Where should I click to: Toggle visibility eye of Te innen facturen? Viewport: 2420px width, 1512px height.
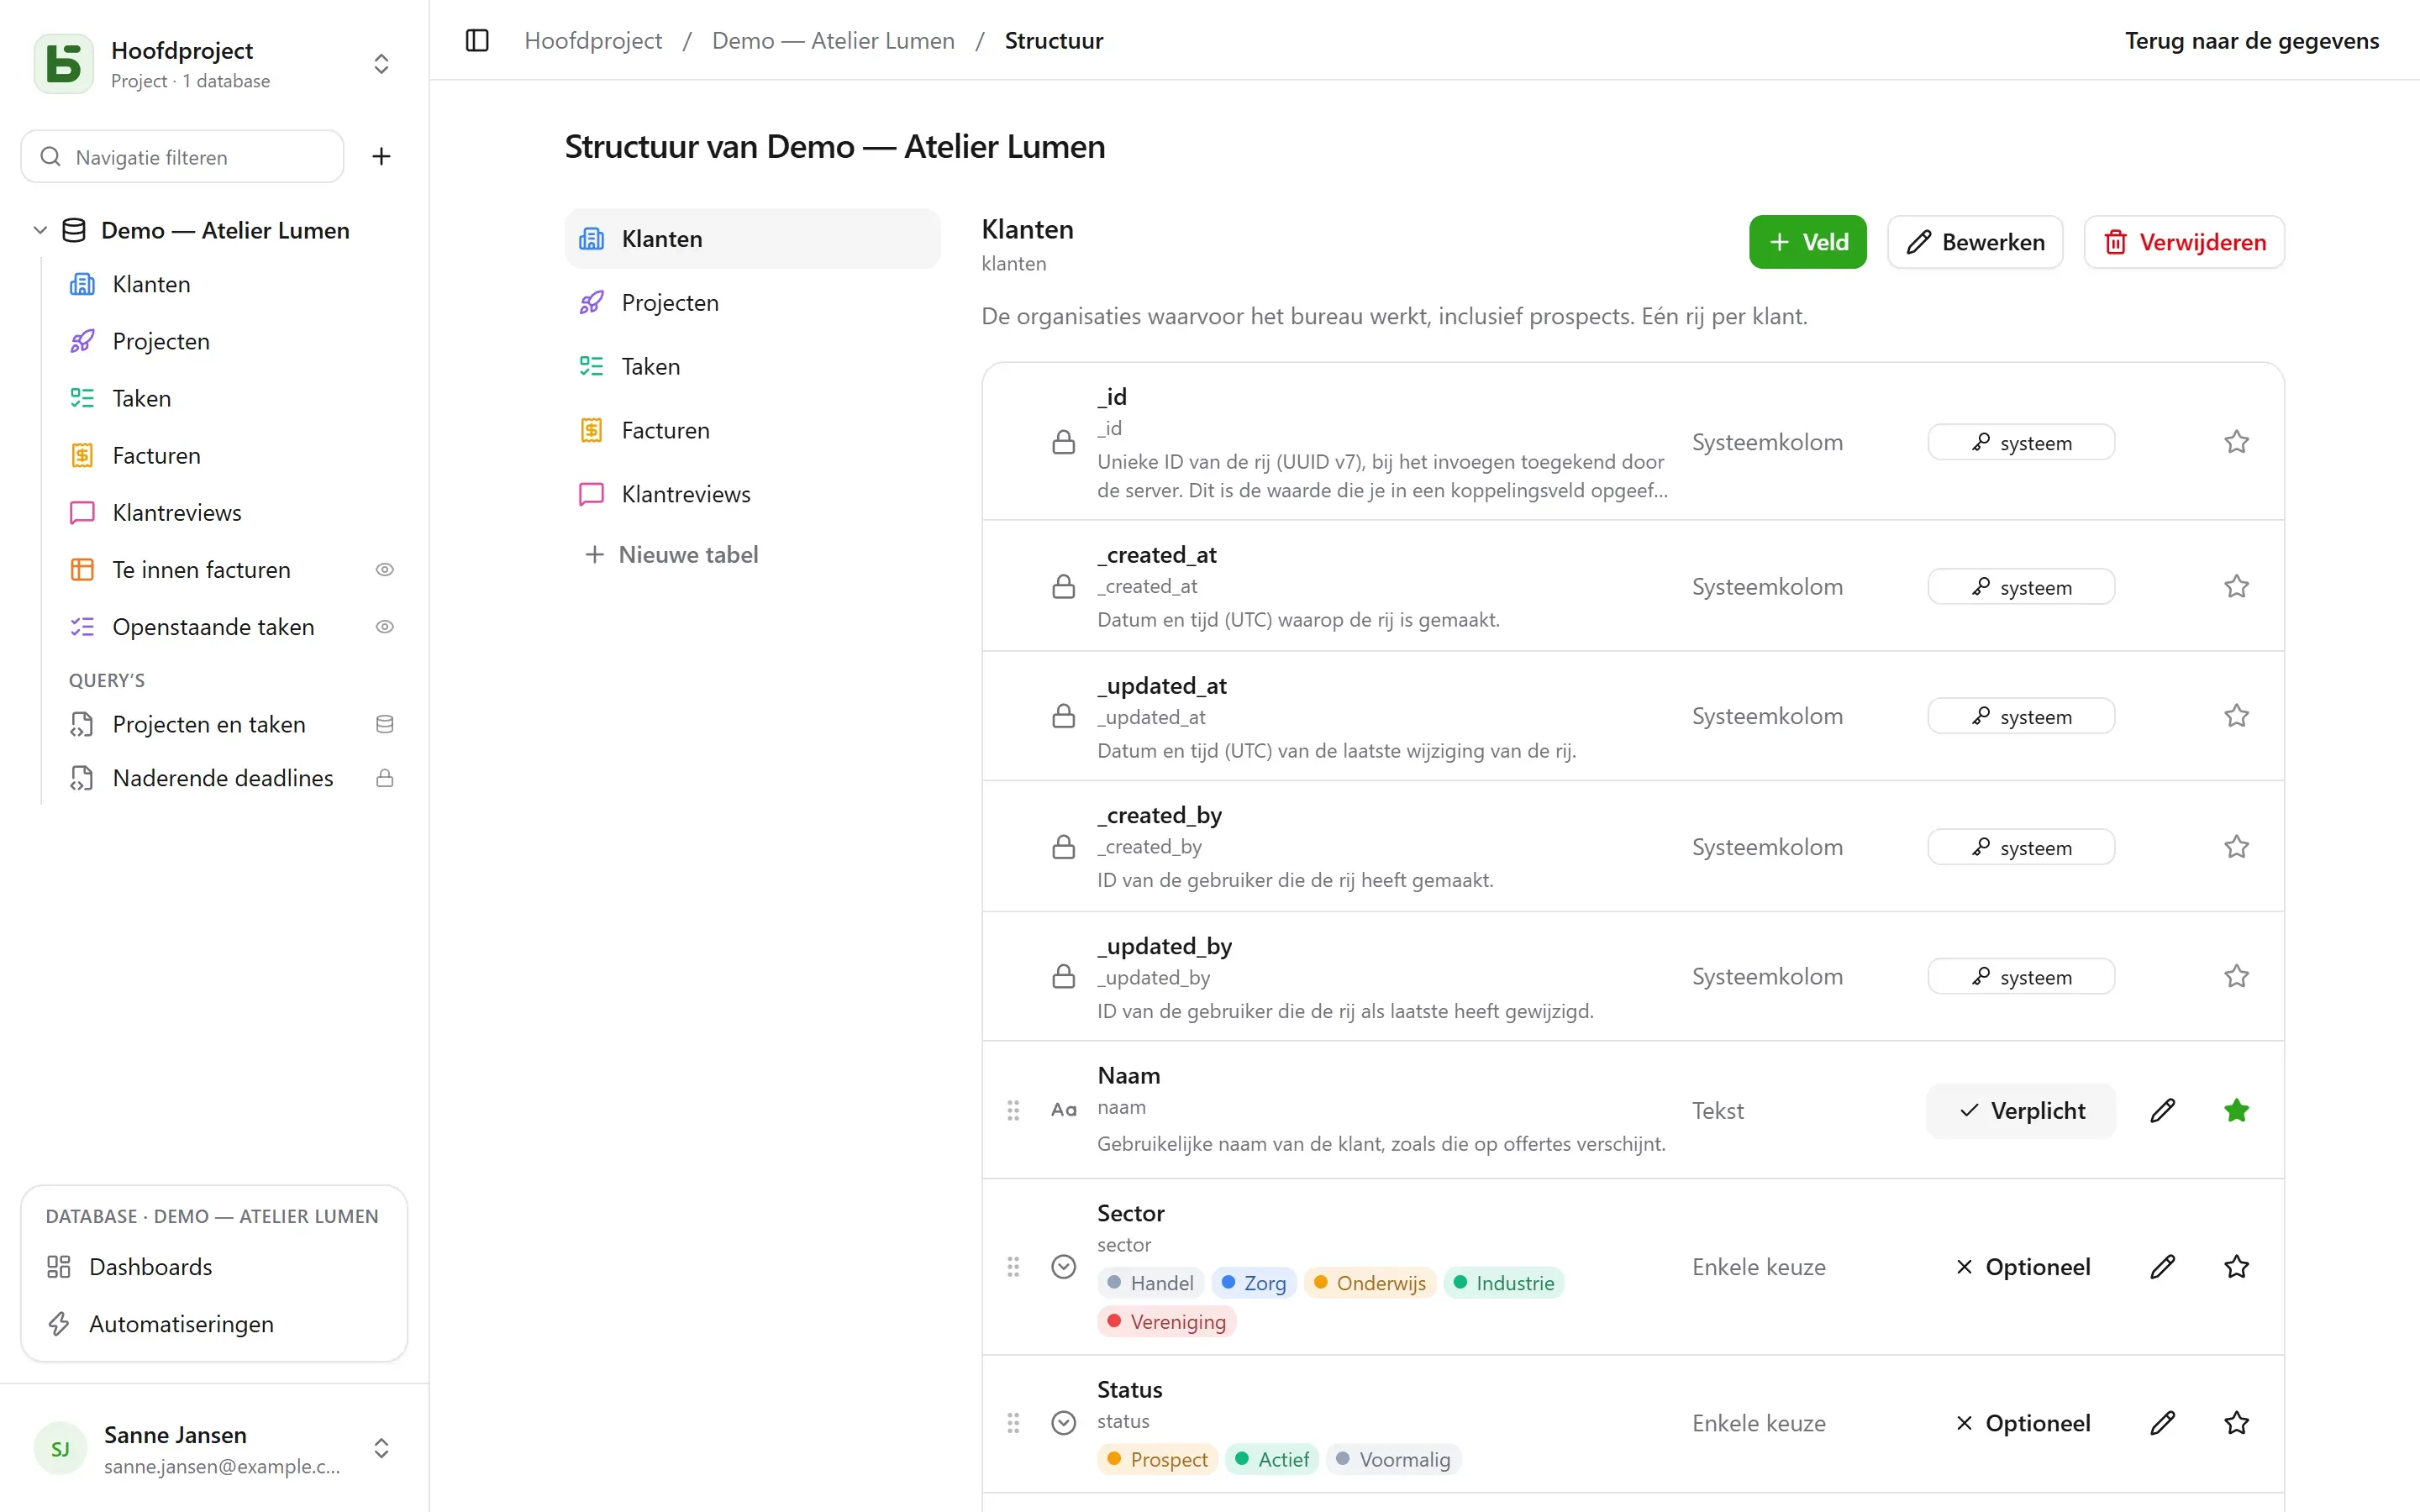pos(384,570)
